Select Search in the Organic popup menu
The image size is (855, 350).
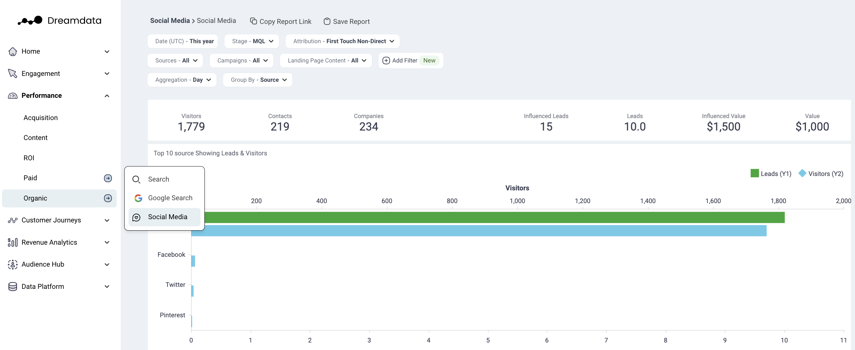pyautogui.click(x=158, y=179)
